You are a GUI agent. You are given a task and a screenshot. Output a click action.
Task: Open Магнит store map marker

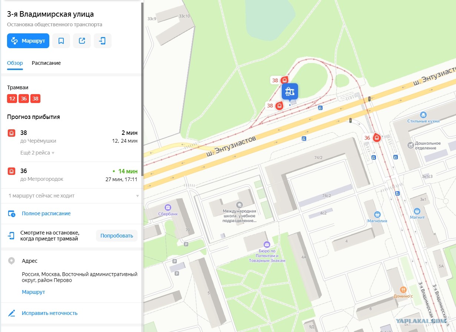coord(418,211)
